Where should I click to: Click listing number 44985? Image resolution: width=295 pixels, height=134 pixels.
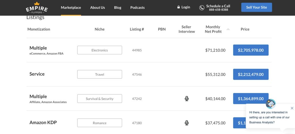[x=137, y=50]
